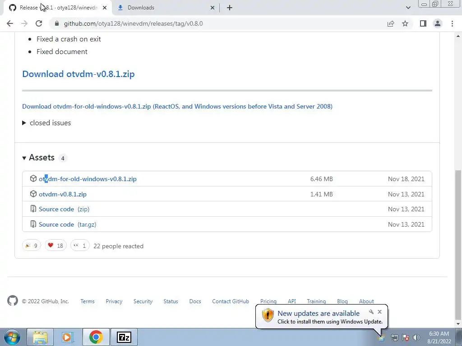Download the otvdm-v0.8.1.zip asset
462x346 pixels.
click(x=62, y=194)
